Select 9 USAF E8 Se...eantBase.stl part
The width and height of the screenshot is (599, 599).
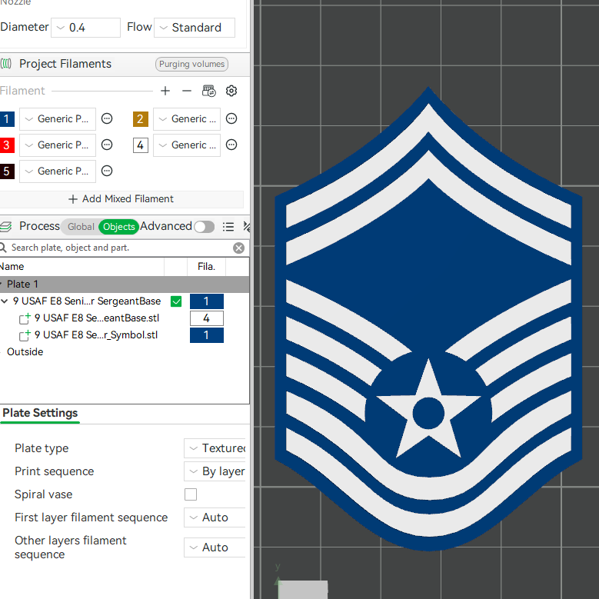(x=97, y=318)
